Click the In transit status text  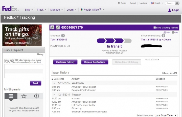pos(114,46)
